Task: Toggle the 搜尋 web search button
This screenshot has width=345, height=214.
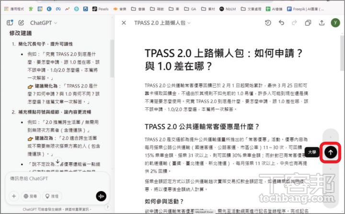Action: click(31, 196)
